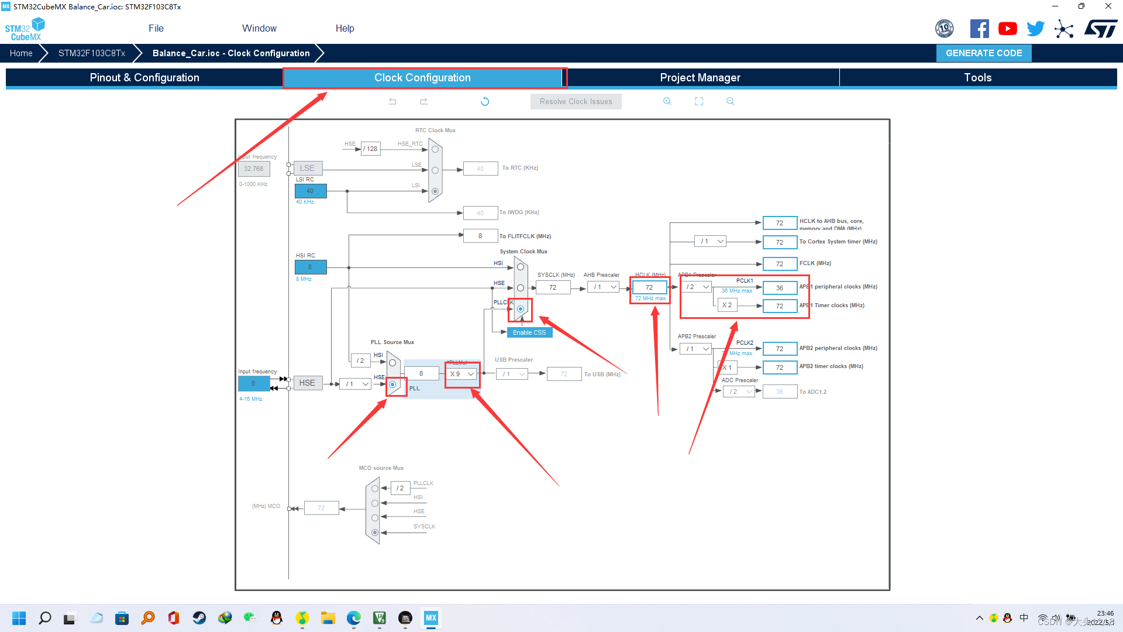Screen dimensions: 1123x632
Task: Click the zoom in magnifier icon
Action: (667, 101)
